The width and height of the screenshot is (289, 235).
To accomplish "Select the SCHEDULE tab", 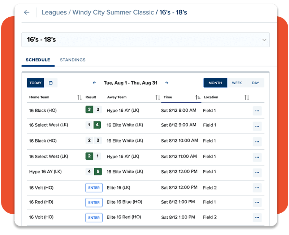I will 38,60.
